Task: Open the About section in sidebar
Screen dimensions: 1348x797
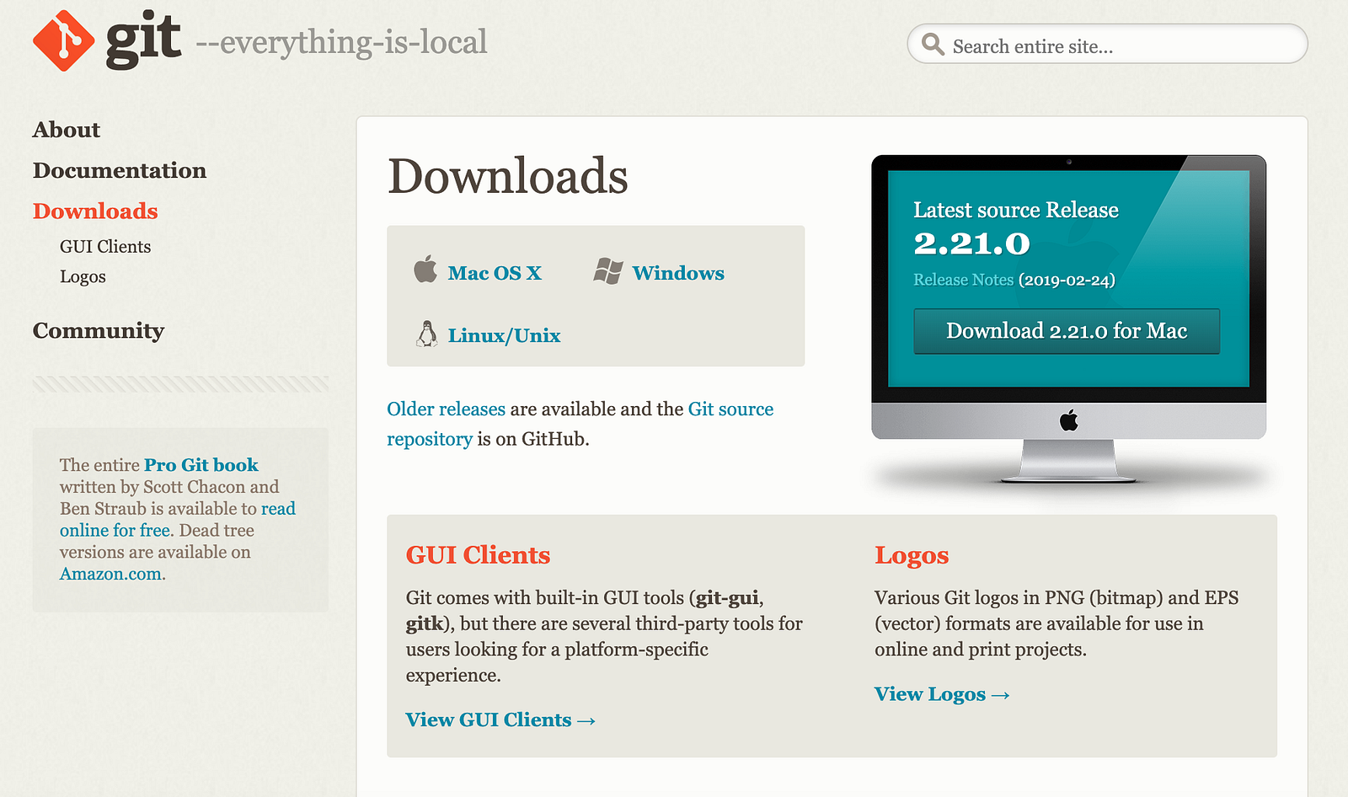Action: (x=67, y=130)
